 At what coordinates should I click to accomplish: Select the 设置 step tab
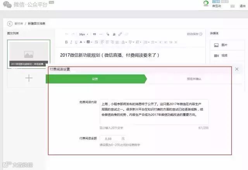click(96, 79)
